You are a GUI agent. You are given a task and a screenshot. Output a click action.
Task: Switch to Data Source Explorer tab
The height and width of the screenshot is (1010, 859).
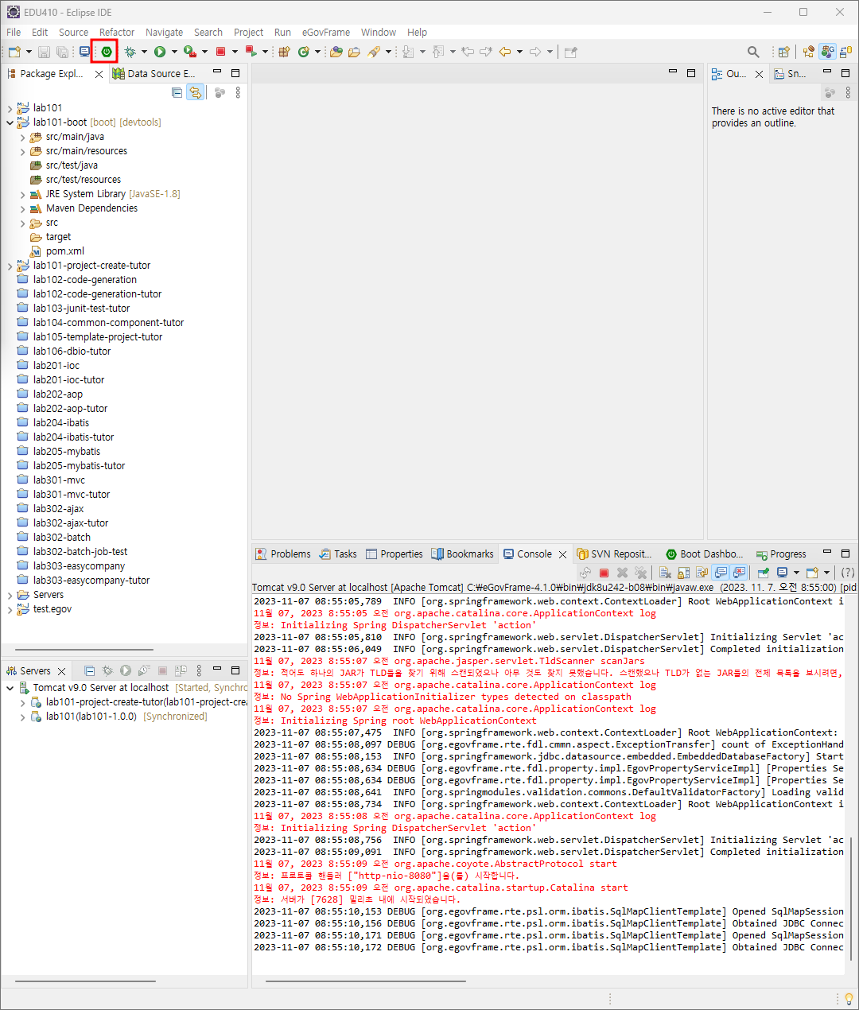(154, 74)
